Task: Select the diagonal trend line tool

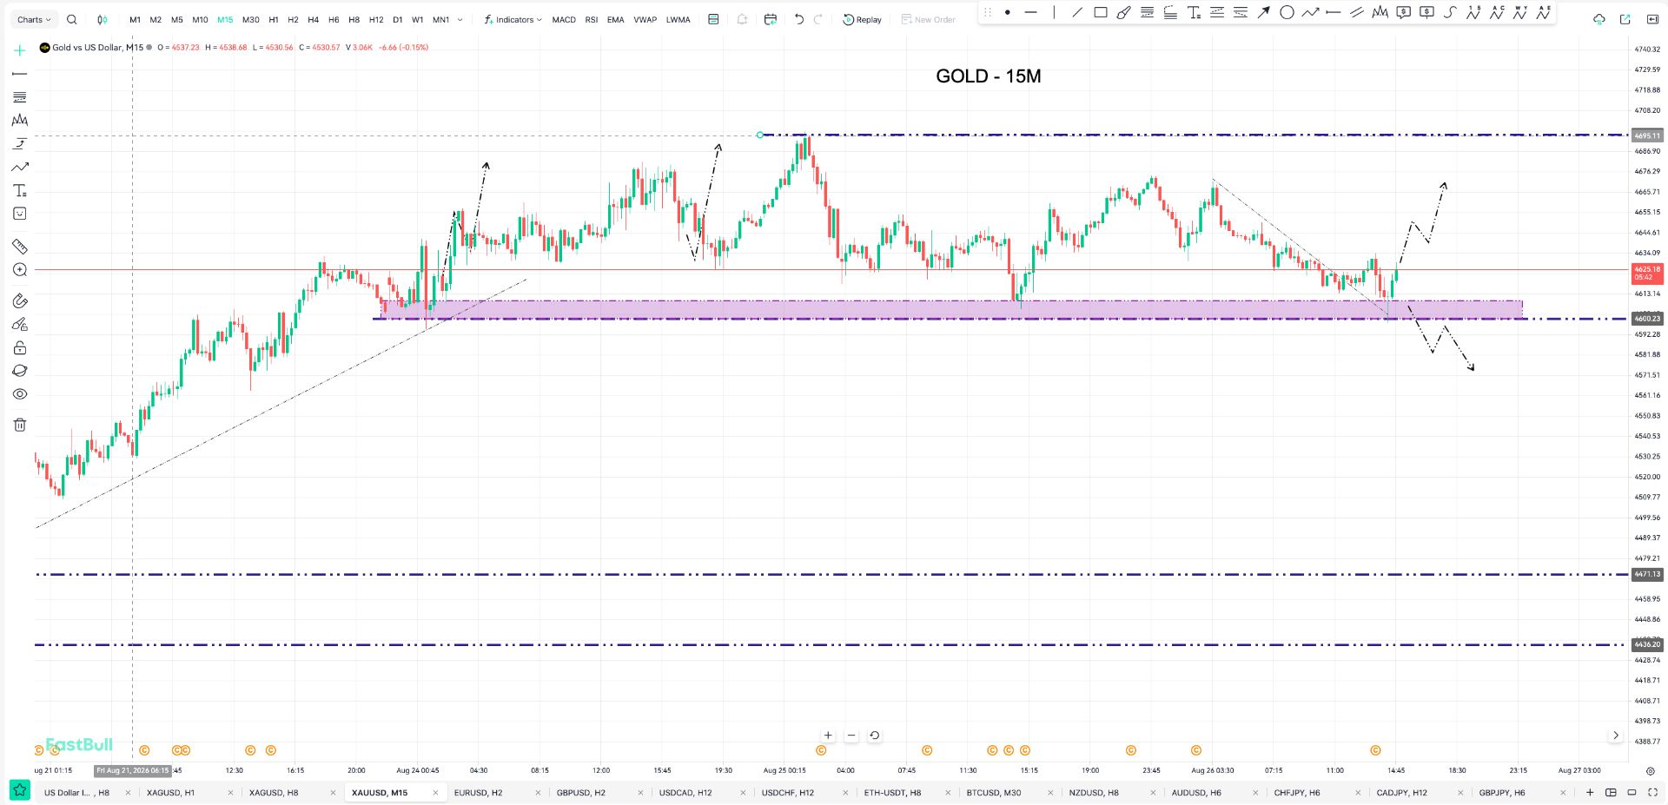Action: coord(1077,12)
